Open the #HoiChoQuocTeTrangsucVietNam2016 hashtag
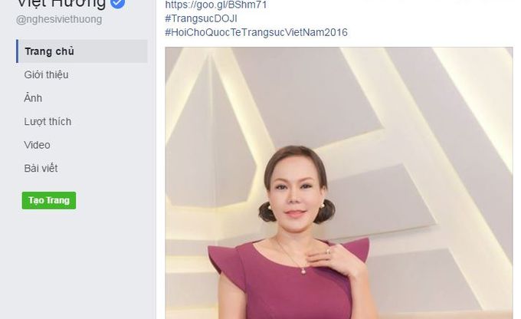Screen dimensions: 521x319 point(256,32)
